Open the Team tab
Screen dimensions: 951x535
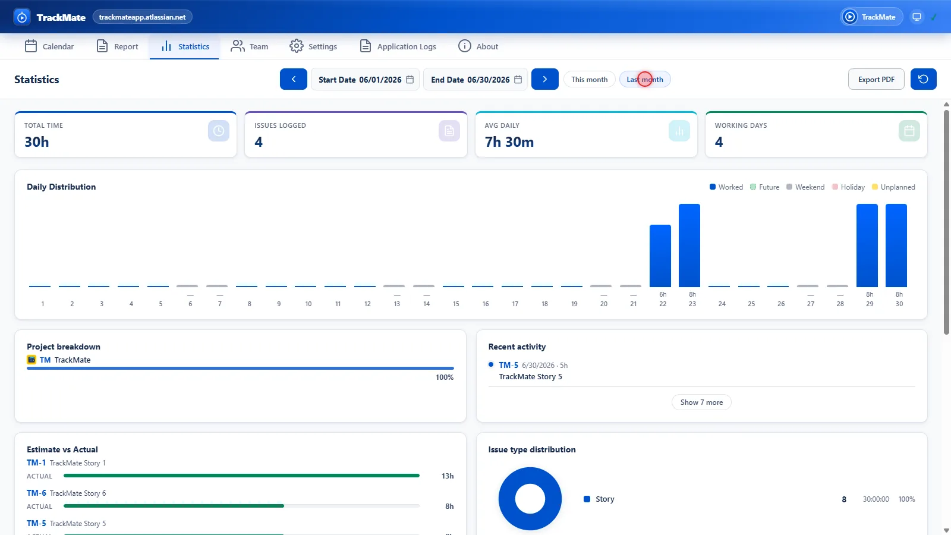[250, 46]
